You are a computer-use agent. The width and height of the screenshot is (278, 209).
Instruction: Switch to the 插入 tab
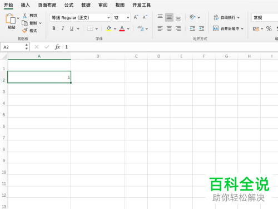[26, 5]
